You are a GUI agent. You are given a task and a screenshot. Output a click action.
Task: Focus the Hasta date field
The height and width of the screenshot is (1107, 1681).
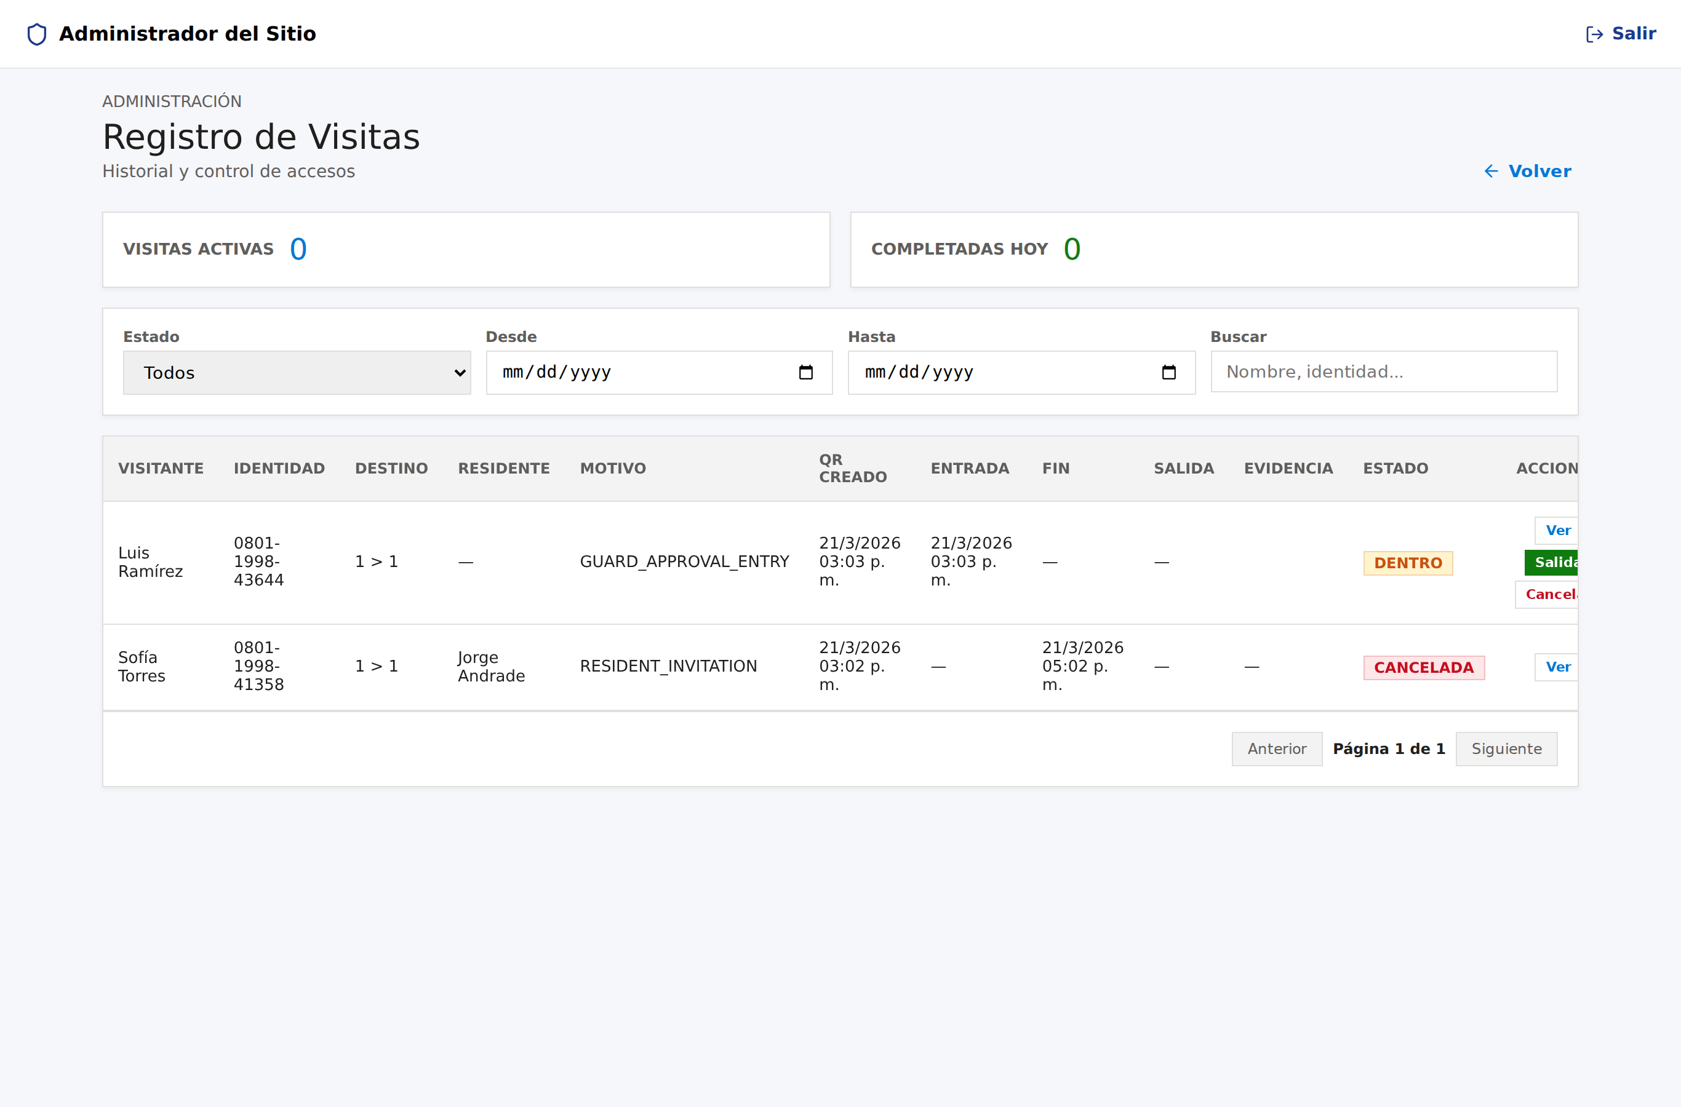click(x=1021, y=373)
